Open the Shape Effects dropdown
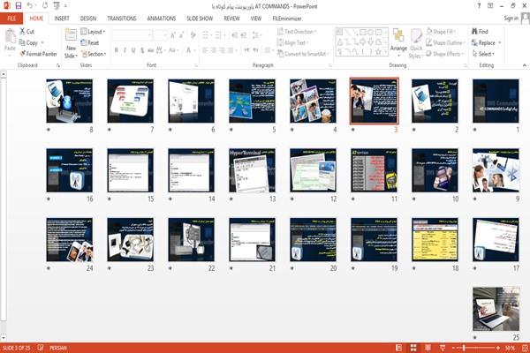The image size is (530, 353). pyautogui.click(x=445, y=54)
